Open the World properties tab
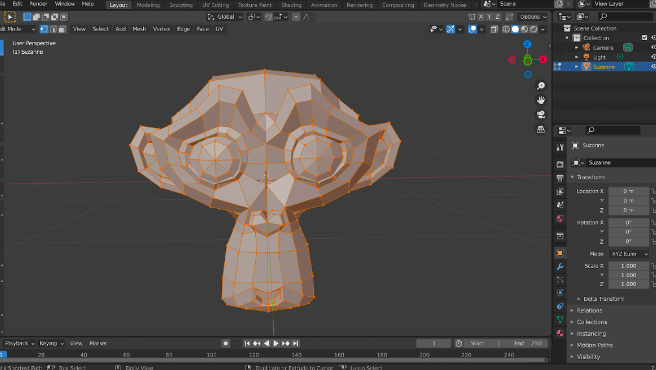The width and height of the screenshot is (656, 370). (x=560, y=218)
